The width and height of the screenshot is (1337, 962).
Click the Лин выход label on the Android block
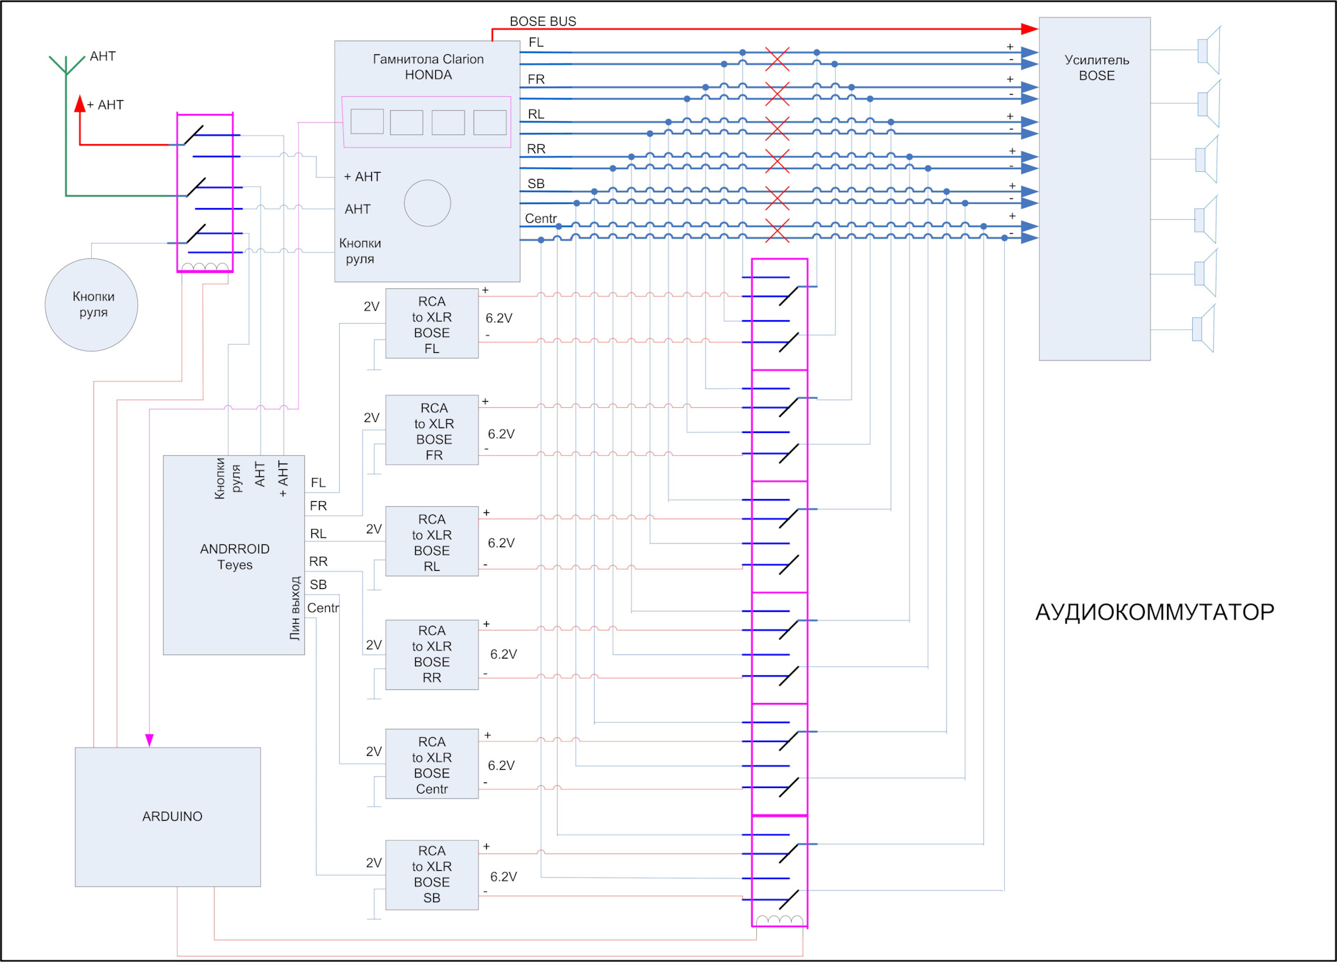[x=295, y=608]
